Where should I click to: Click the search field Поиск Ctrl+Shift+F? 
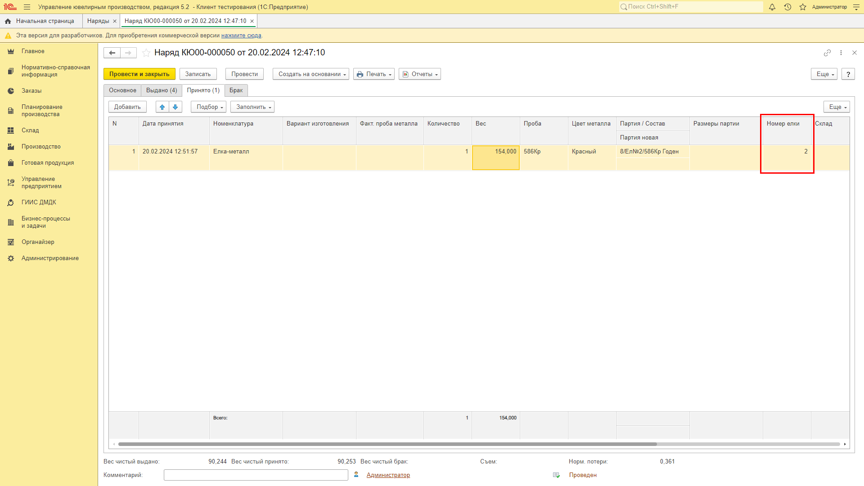click(x=691, y=7)
